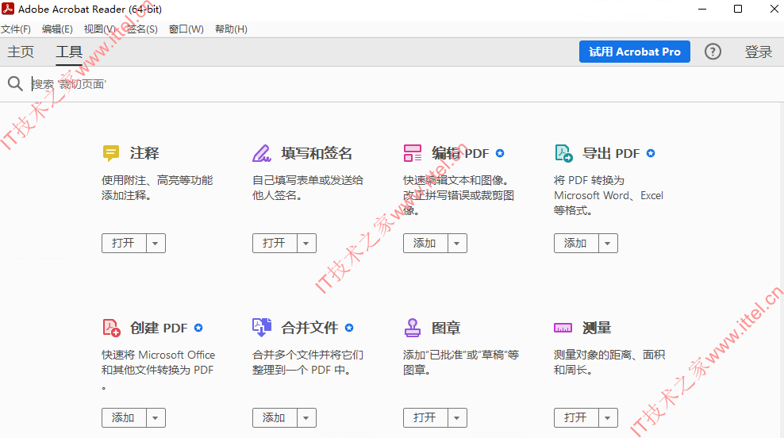Select the 工具 tab
784x438 pixels.
69,52
